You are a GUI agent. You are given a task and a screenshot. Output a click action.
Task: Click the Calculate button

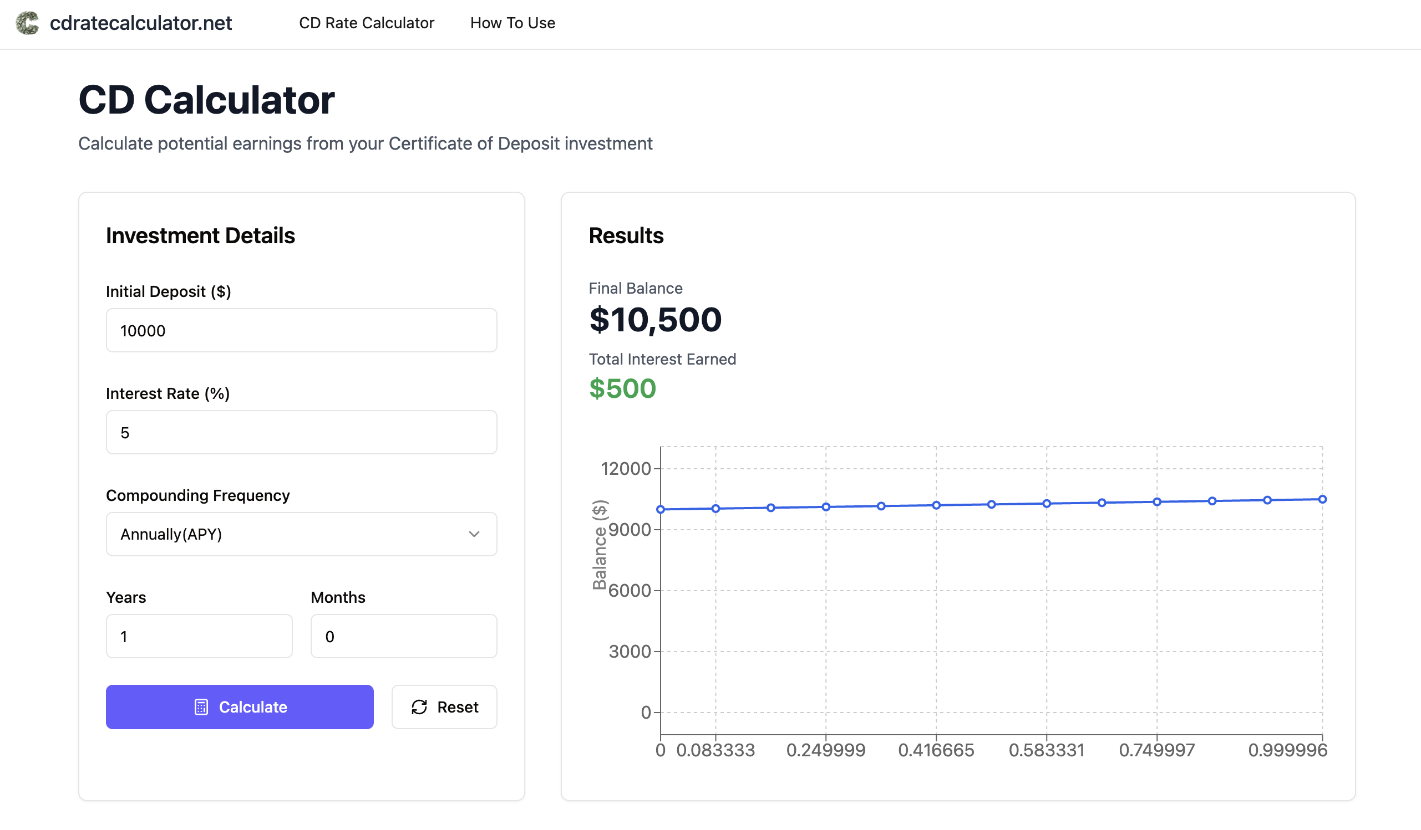[x=240, y=708]
